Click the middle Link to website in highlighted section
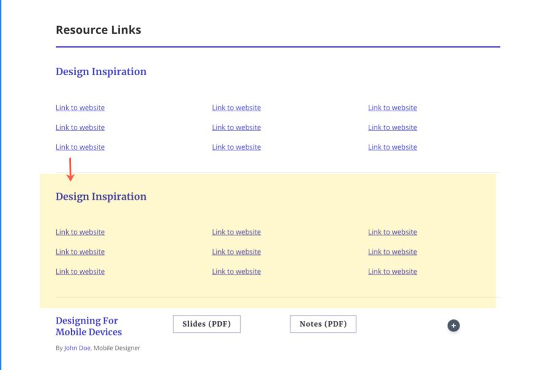The height and width of the screenshot is (370, 539). coord(236,251)
